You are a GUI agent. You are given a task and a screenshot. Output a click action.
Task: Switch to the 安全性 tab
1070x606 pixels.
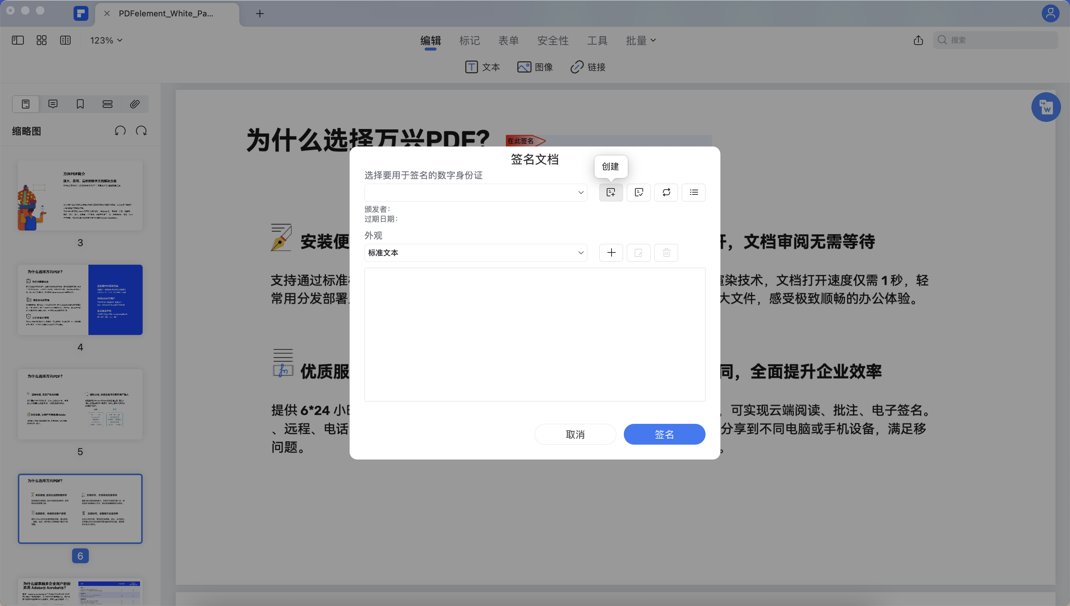[x=553, y=40]
